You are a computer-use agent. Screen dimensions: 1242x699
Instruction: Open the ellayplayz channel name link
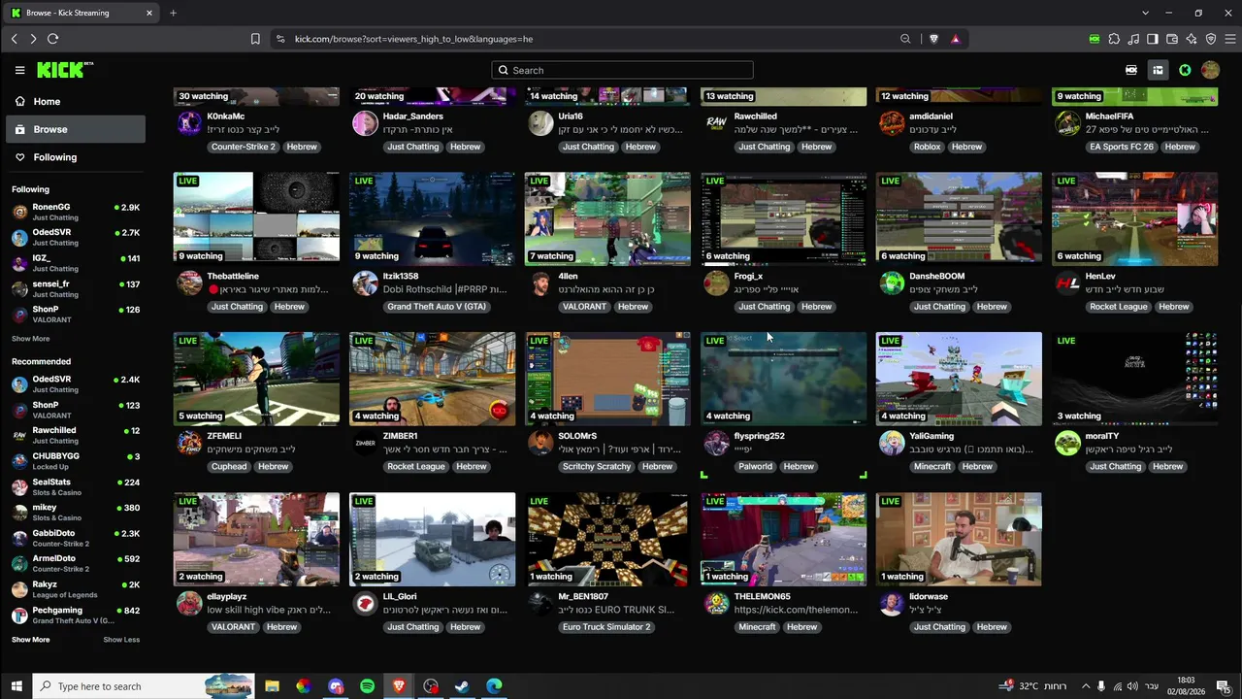[227, 596]
